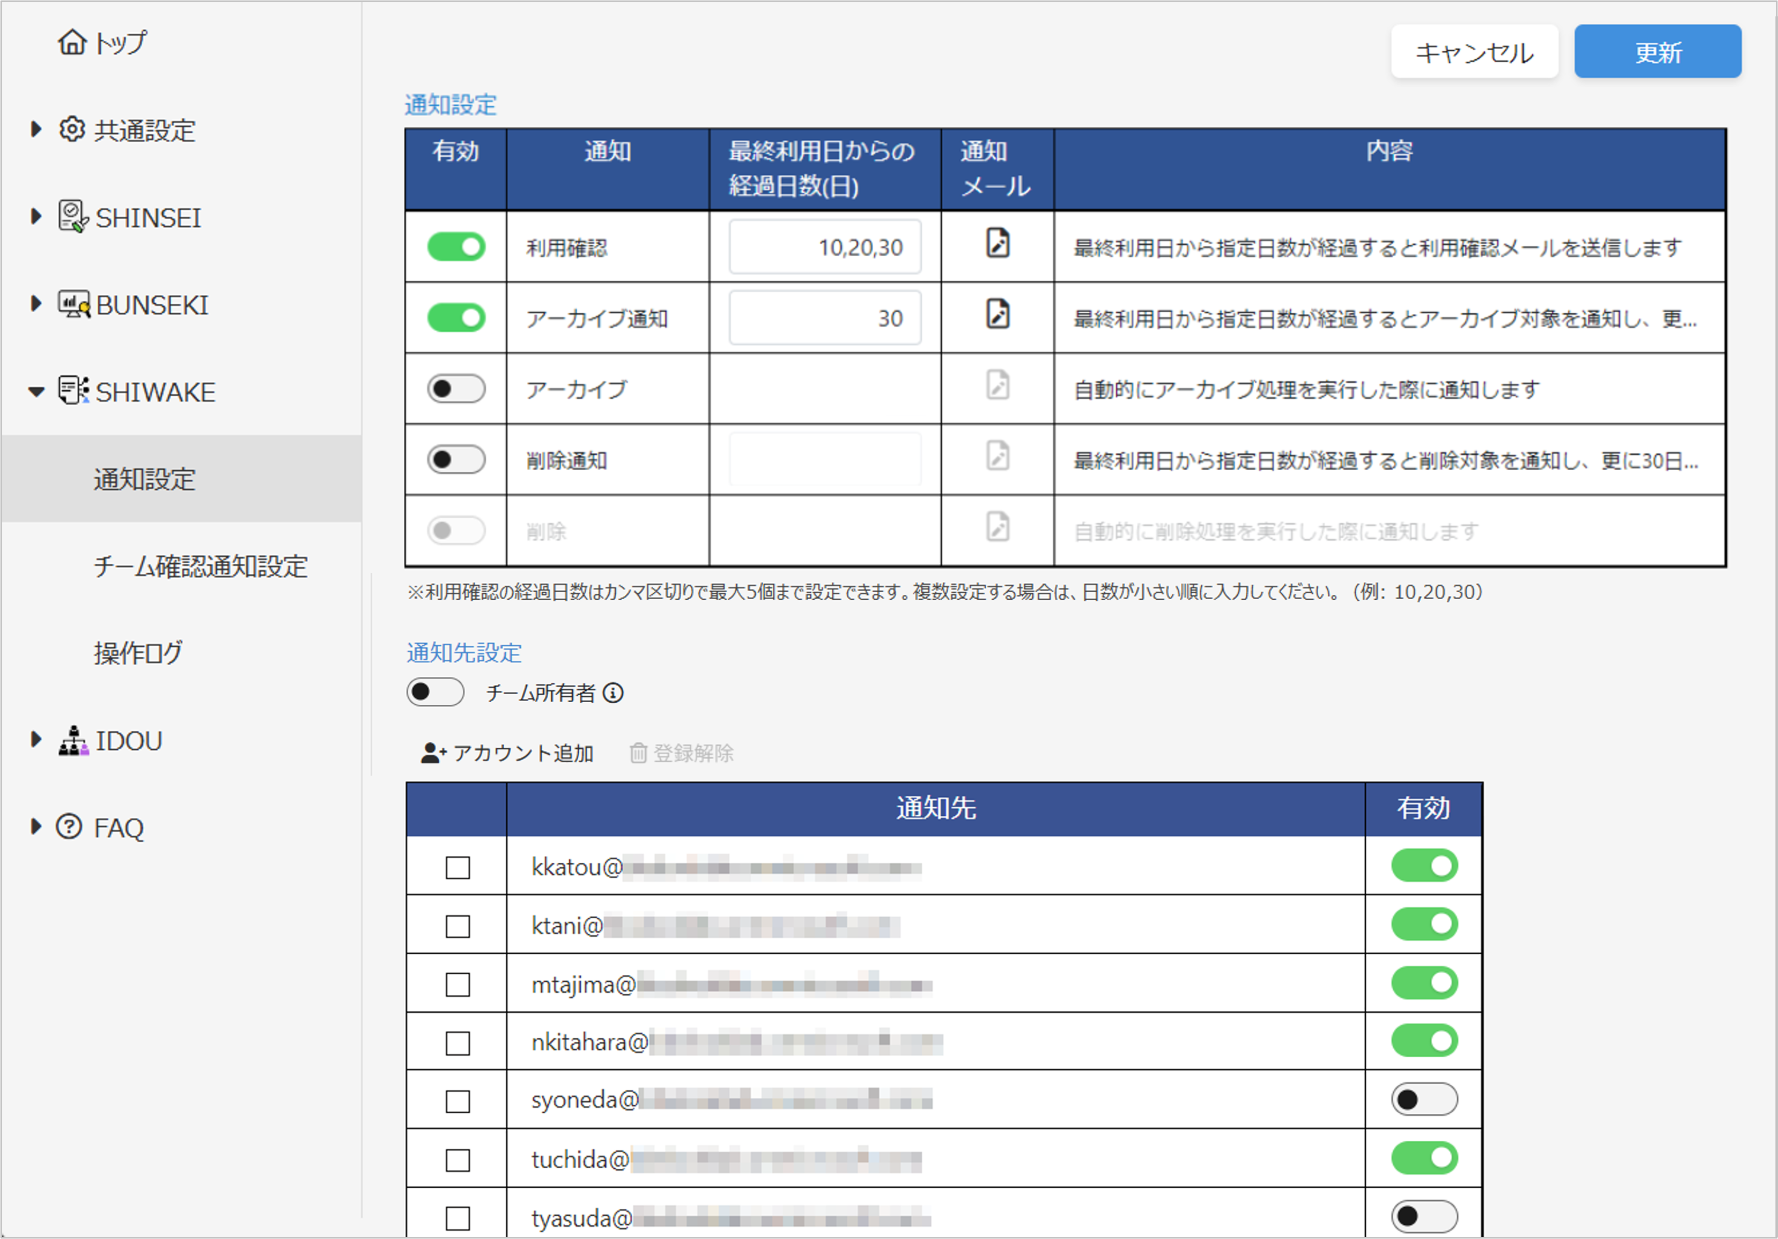Click the アーカイブ通知 days input field

(825, 318)
